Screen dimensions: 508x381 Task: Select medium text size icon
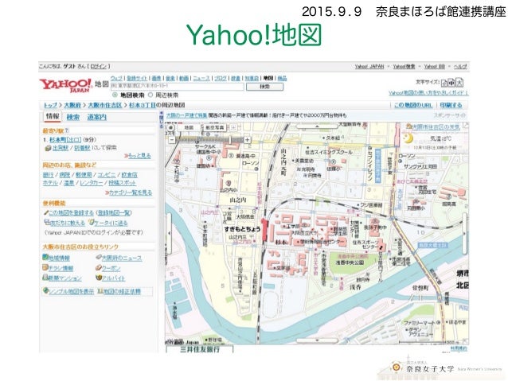pyautogui.click(x=451, y=83)
